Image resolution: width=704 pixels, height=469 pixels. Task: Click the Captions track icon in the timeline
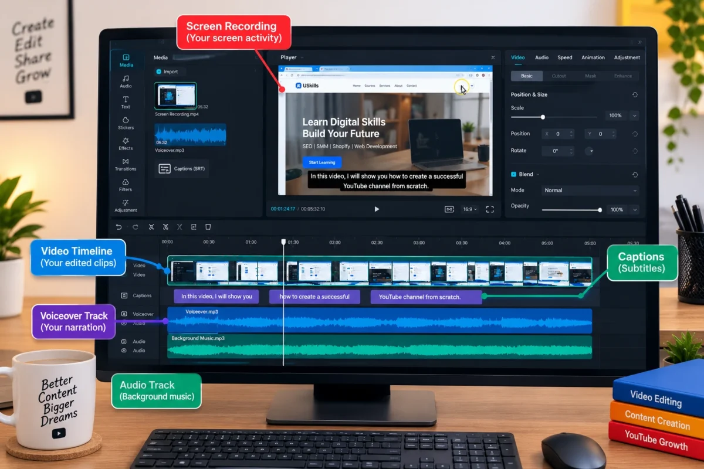[x=124, y=296]
